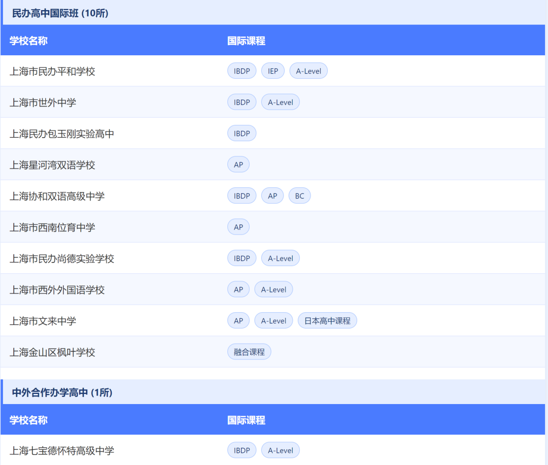Click the IBDP tag for 上海市民办平和学校
Viewport: 548px width, 465px height.
[242, 71]
